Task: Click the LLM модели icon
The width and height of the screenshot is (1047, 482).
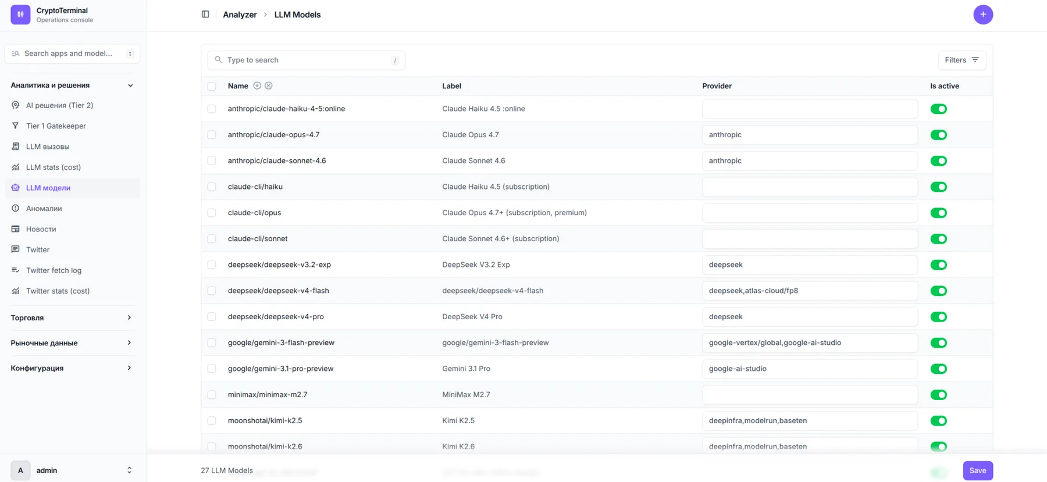Action: 16,188
